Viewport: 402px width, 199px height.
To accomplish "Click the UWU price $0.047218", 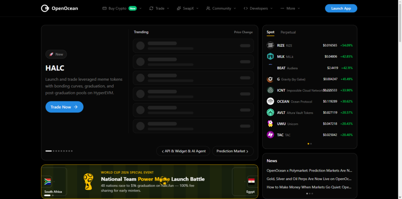I will (330, 124).
